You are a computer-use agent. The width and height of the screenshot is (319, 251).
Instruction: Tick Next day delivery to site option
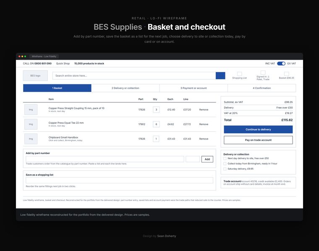point(225,159)
